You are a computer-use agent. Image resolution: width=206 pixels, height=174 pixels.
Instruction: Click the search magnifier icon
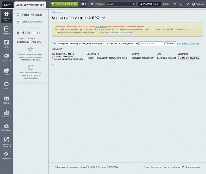coord(134,4)
